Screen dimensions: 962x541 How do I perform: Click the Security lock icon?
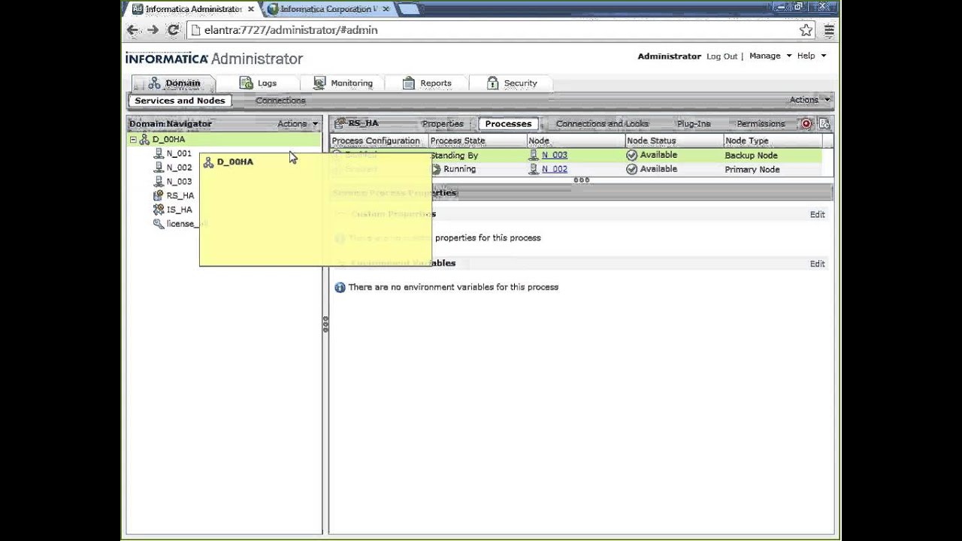493,83
